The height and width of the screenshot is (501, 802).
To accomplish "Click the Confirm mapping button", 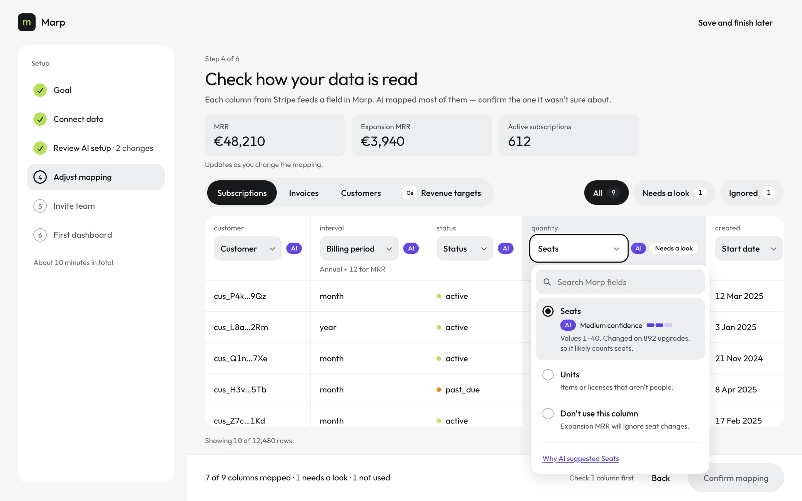I will coord(736,478).
